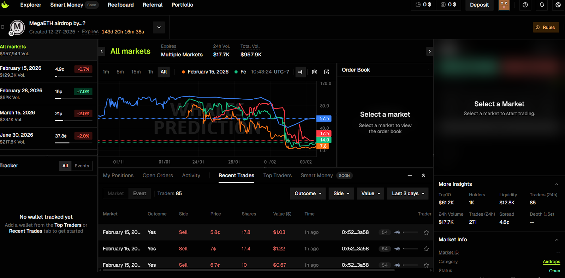Open chart in external popout icon
This screenshot has width=565, height=278.
pyautogui.click(x=327, y=72)
